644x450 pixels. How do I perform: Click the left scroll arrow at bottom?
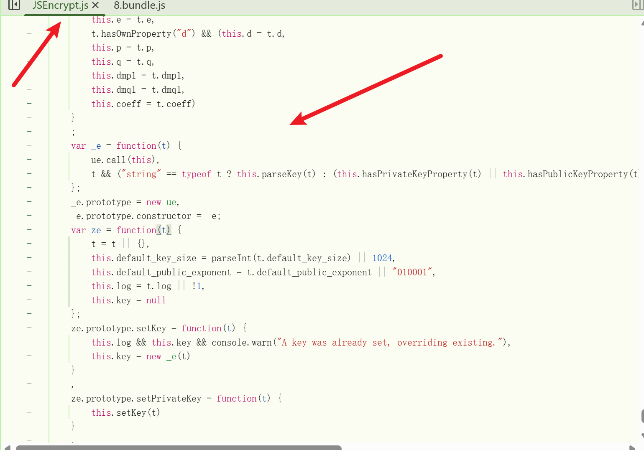point(7,447)
